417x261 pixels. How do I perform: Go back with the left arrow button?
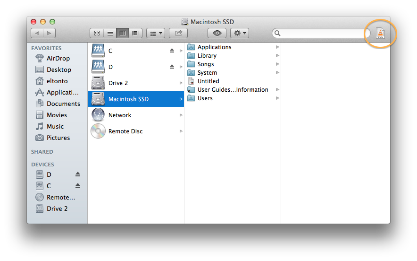point(37,33)
